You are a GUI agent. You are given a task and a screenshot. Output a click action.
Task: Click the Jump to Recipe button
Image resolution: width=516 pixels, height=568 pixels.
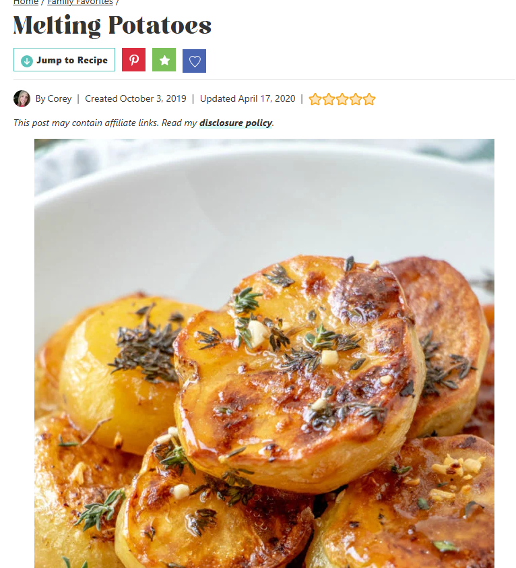[64, 60]
